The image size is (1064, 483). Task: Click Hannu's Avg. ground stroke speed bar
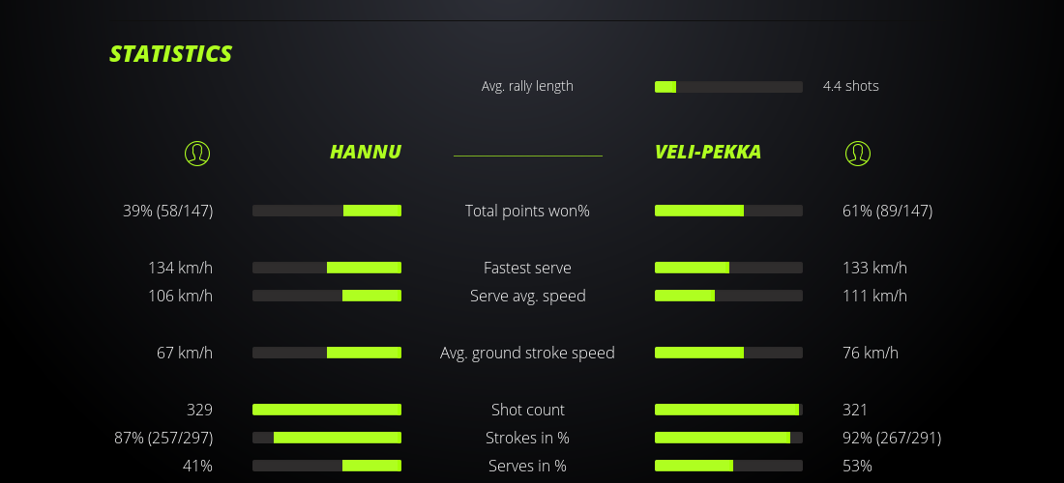[327, 353]
